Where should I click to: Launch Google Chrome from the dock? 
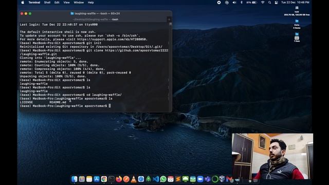[104, 179]
